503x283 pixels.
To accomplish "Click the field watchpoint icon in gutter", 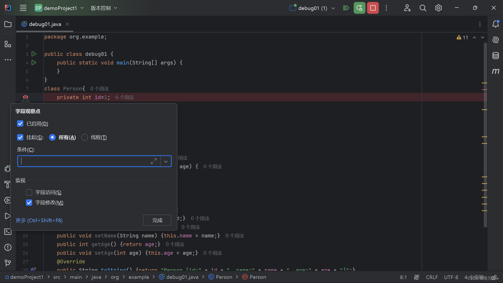I will click(25, 97).
